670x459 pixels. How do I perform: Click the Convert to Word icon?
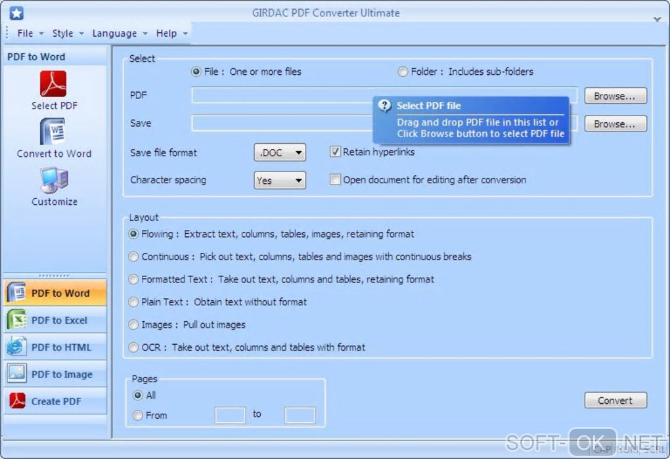point(53,132)
